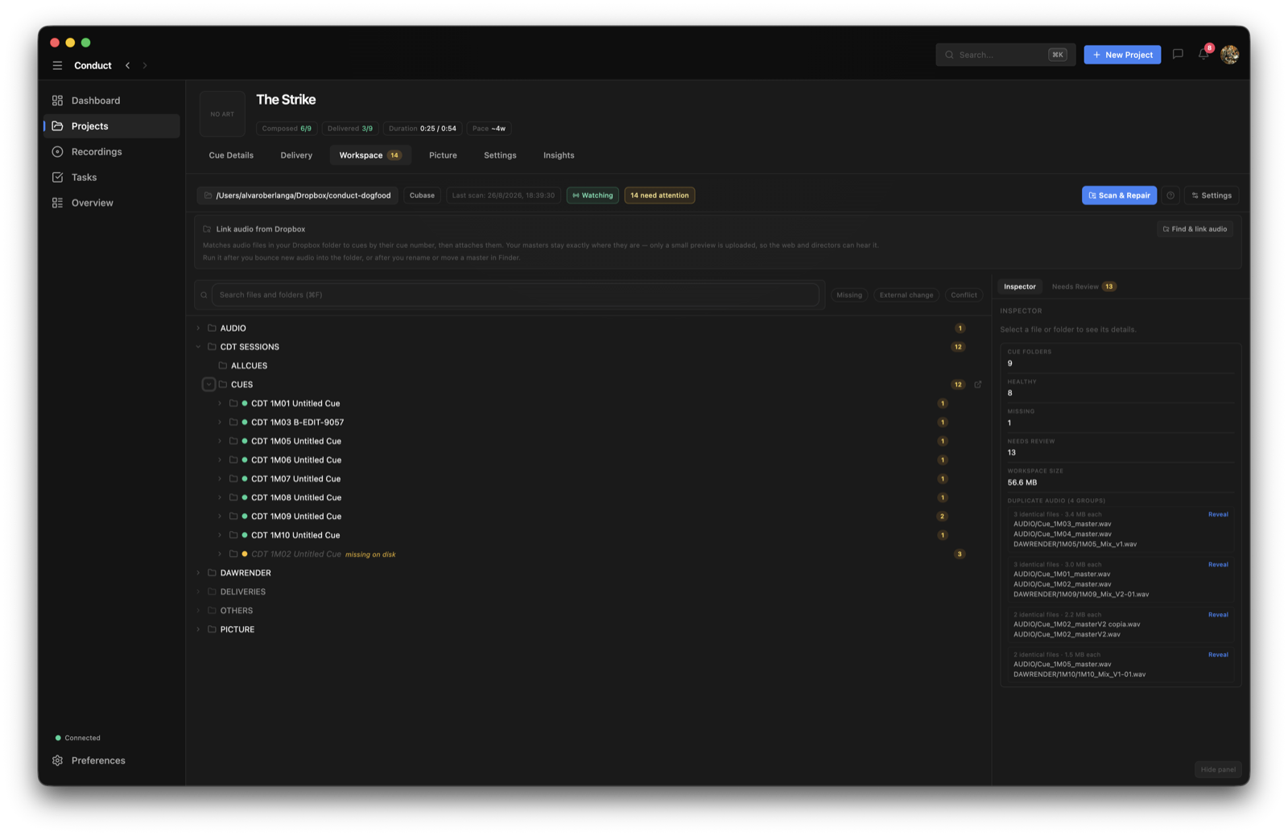Select CDT 1M10 Untitled Cue row

point(589,536)
